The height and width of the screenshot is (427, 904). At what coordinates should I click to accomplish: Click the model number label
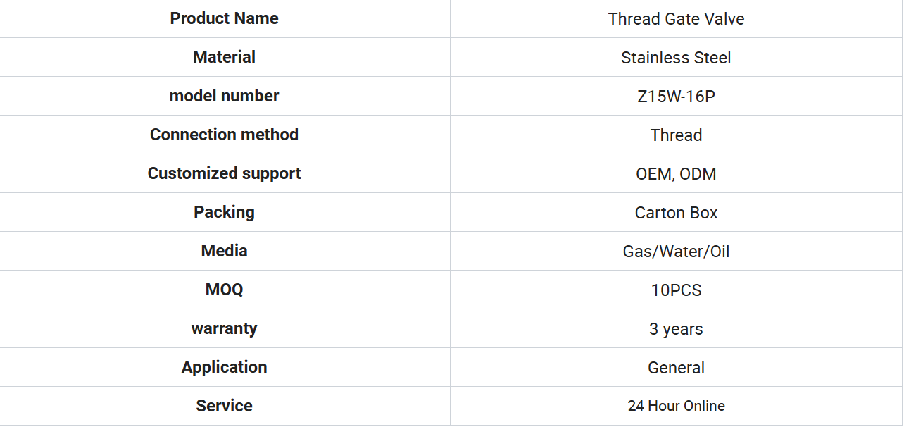coord(225,96)
